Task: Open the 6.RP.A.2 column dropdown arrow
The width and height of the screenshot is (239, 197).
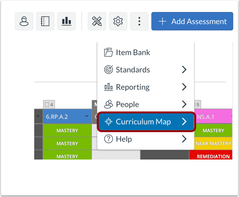Action: click(87, 116)
